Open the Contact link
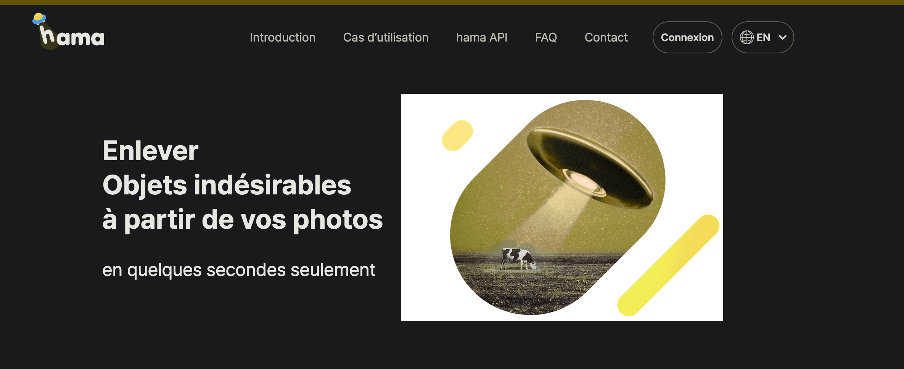The height and width of the screenshot is (369, 904). coord(606,37)
